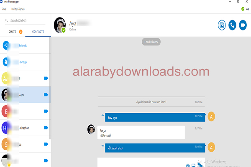Click the Search (Ctrl+S) field
Viewport: 251px width, 167px height.
pyautogui.click(x=25, y=20)
